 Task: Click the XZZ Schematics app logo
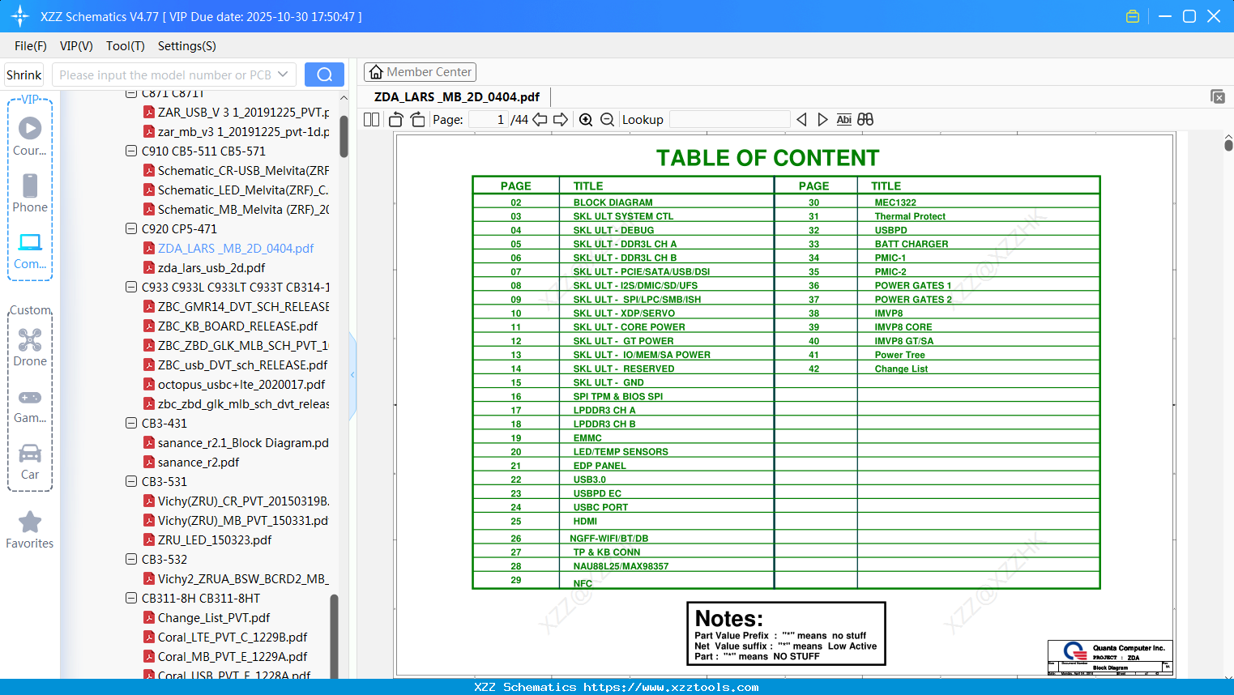tap(20, 16)
